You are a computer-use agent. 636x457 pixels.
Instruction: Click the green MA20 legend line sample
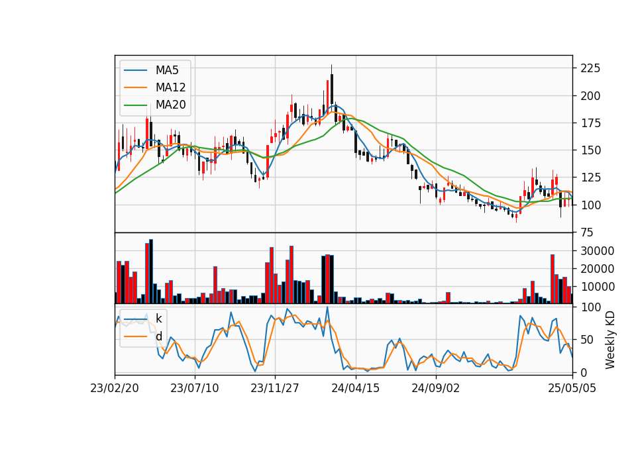(x=135, y=105)
